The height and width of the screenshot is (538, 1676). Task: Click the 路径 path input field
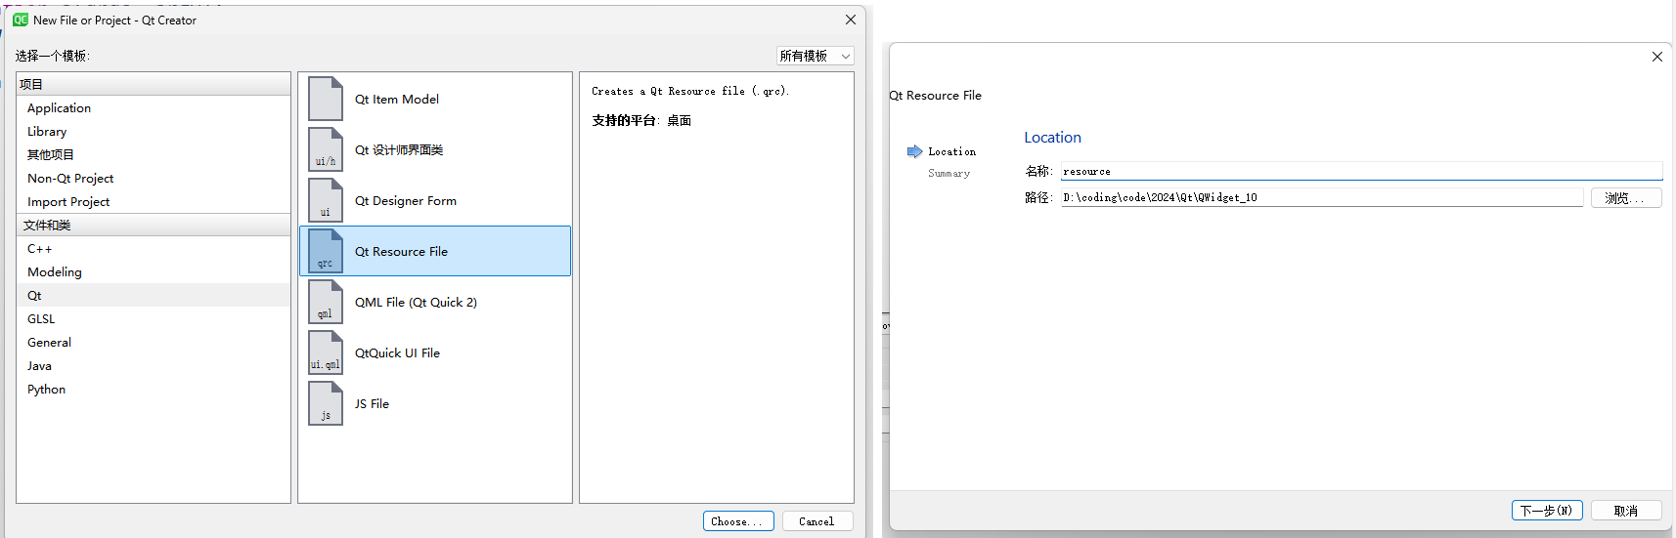(x=1322, y=197)
